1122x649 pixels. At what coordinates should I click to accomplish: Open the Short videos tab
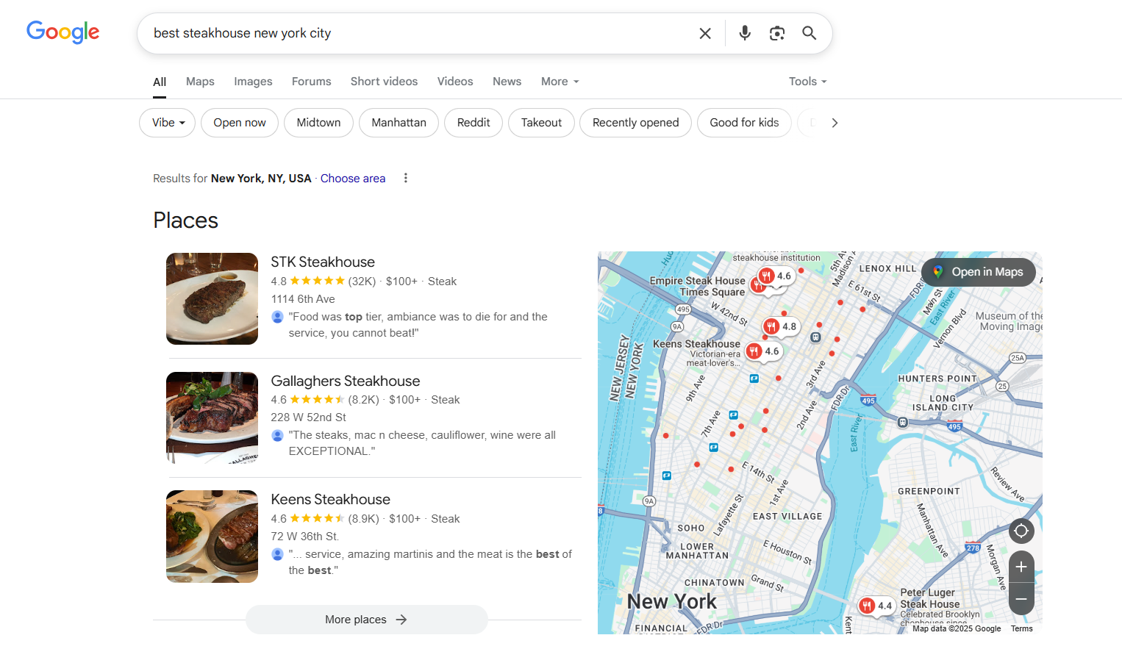pos(384,82)
